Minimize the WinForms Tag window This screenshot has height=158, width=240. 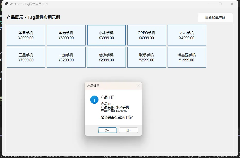tap(208, 4)
